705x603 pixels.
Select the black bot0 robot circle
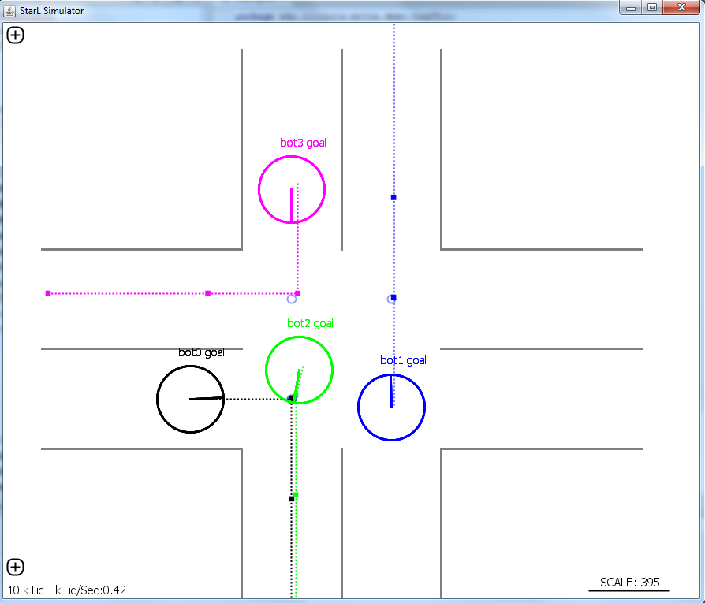[x=190, y=400]
